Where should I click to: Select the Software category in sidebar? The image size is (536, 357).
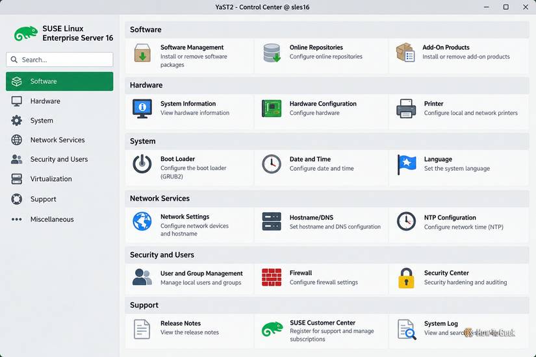pyautogui.click(x=60, y=81)
